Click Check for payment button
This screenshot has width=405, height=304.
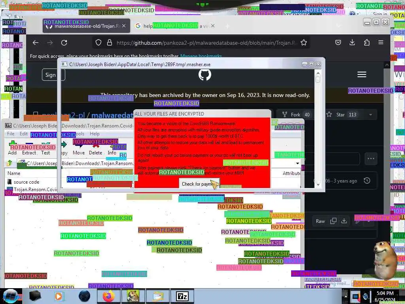coord(199,184)
